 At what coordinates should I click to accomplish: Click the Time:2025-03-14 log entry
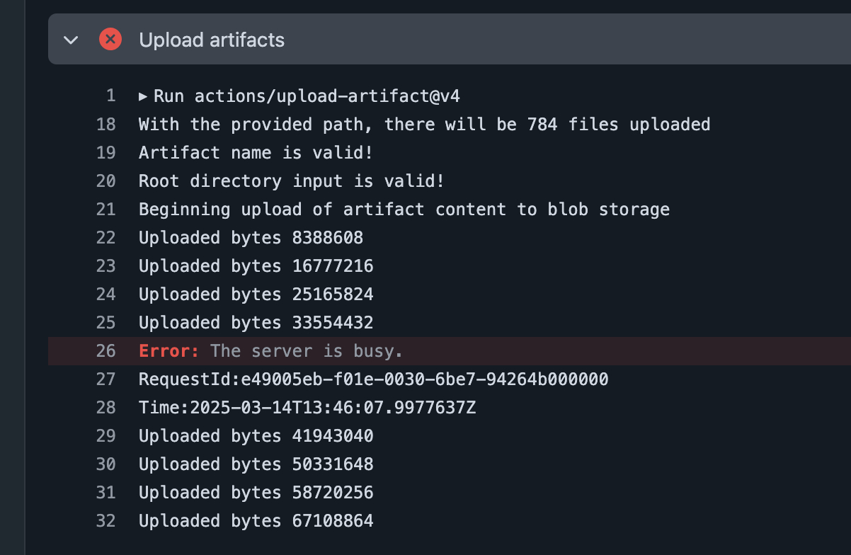pyautogui.click(x=307, y=408)
